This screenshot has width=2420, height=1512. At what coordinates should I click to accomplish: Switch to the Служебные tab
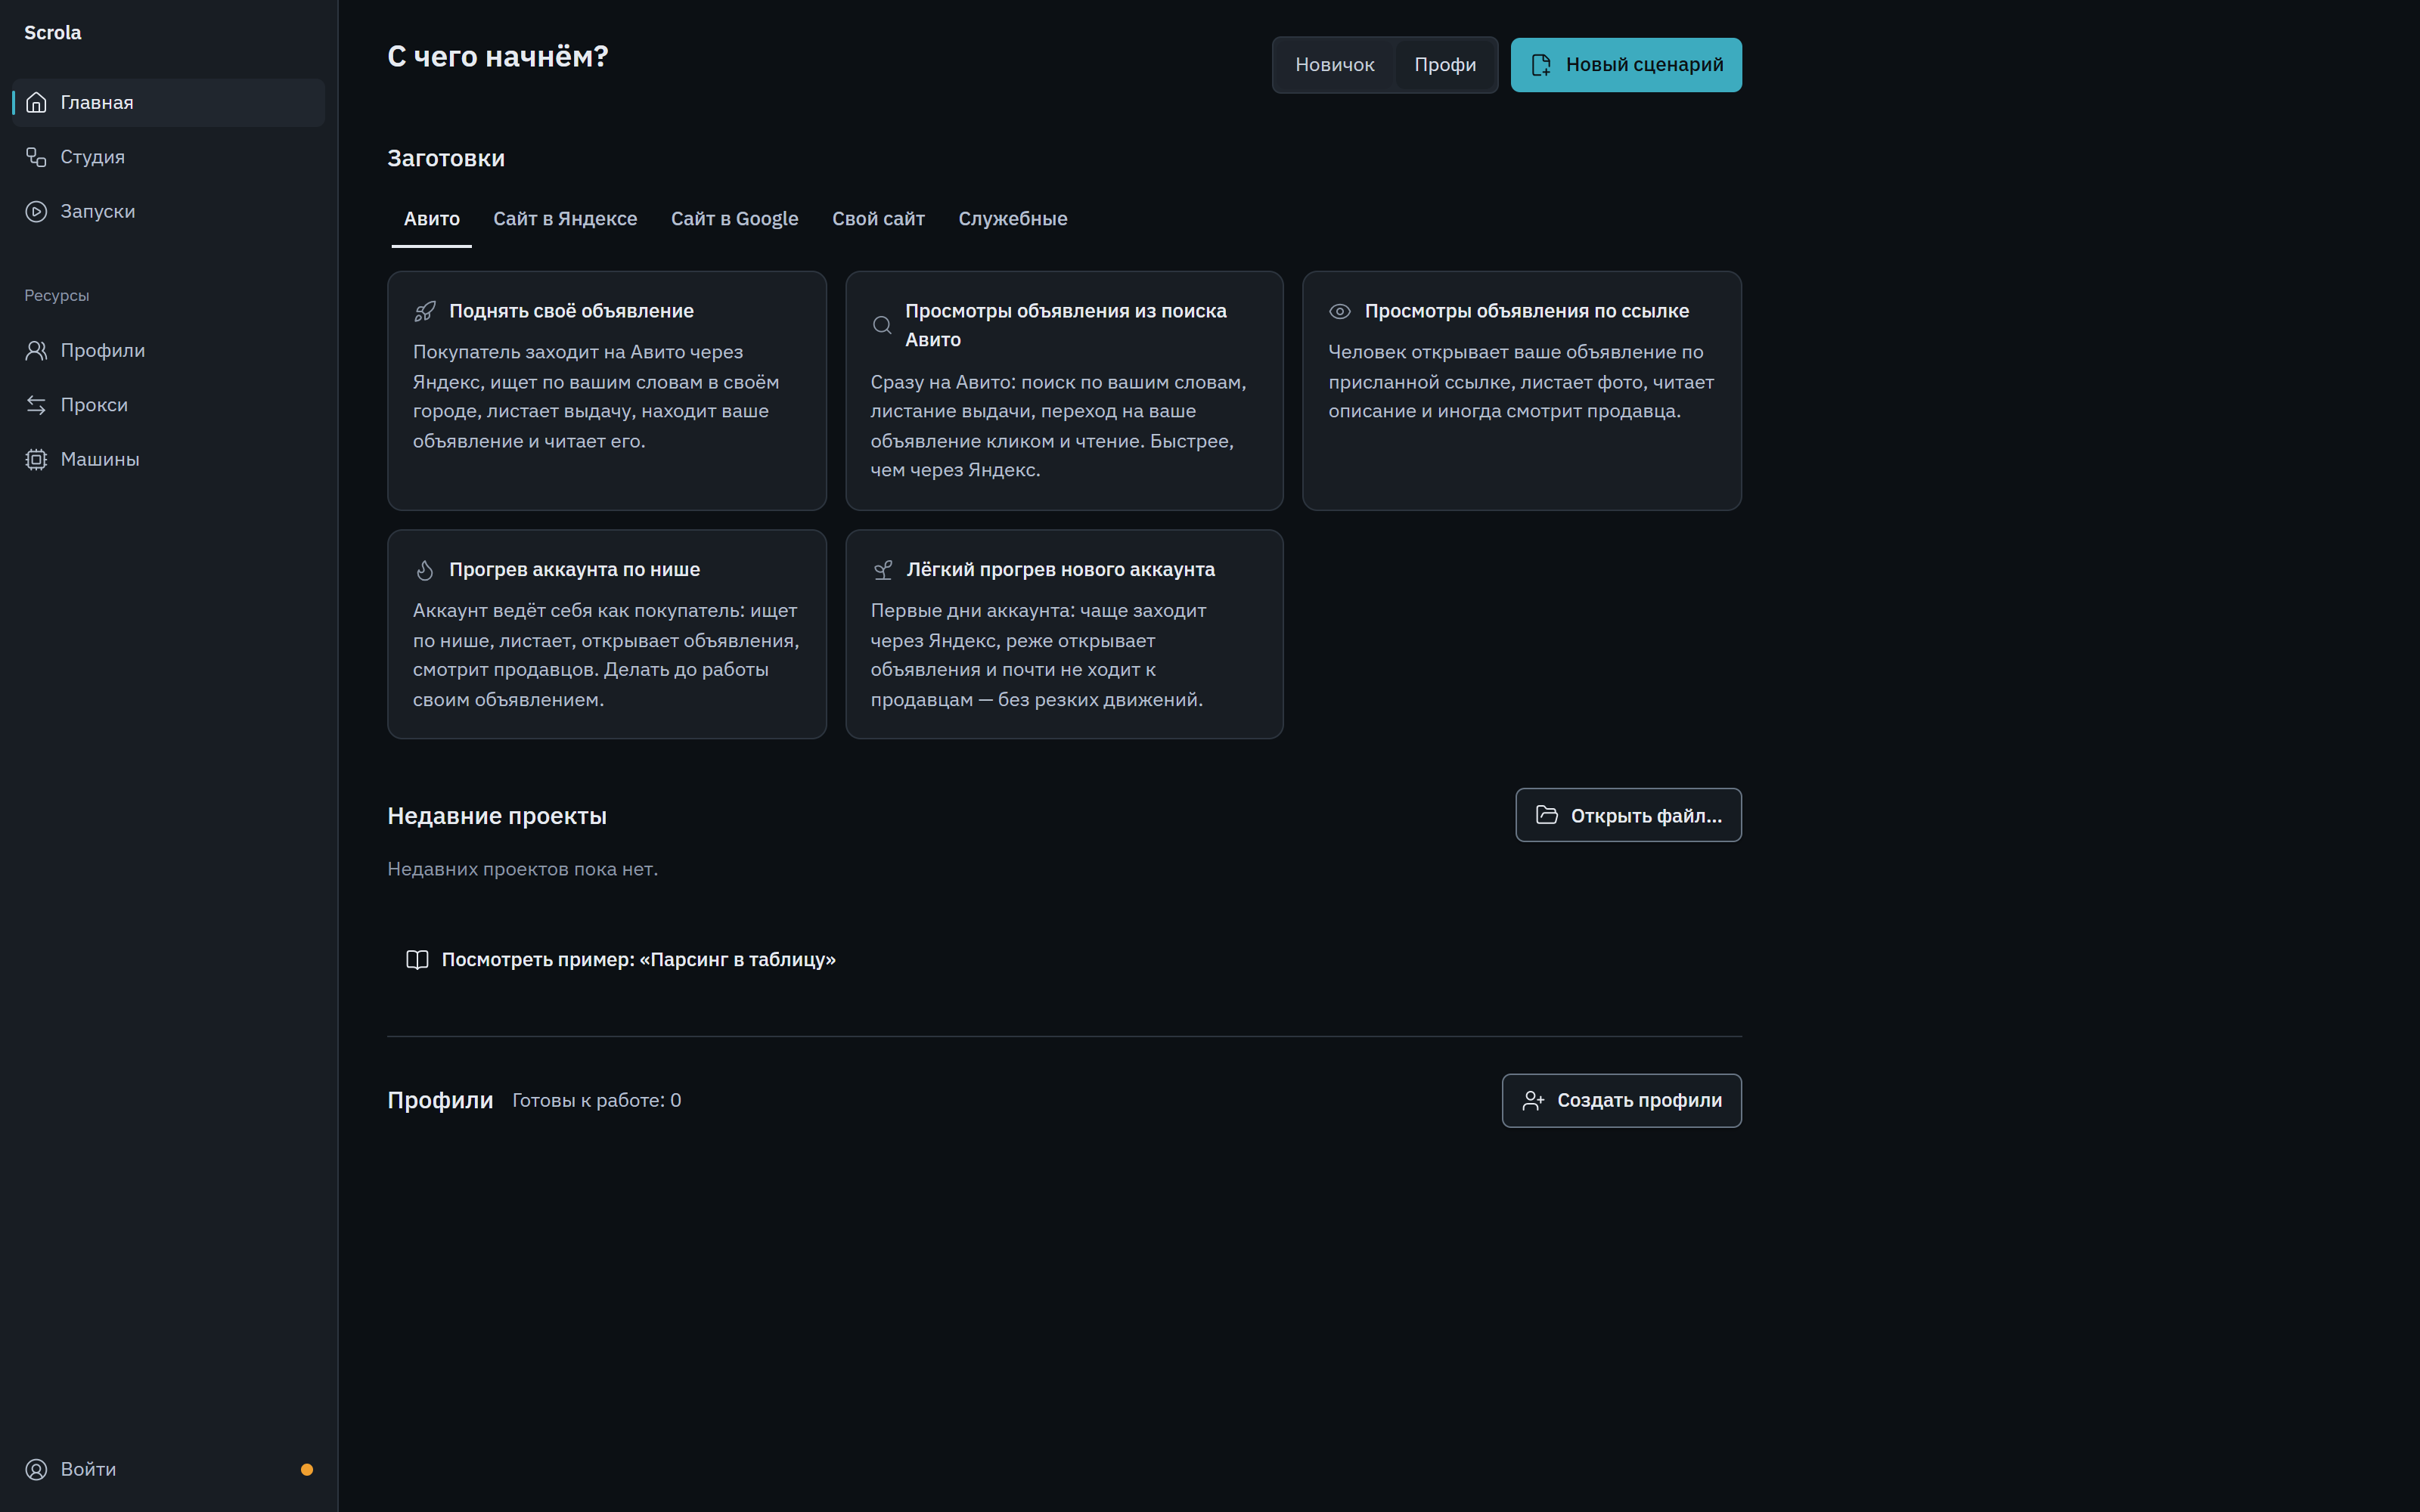click(1013, 219)
